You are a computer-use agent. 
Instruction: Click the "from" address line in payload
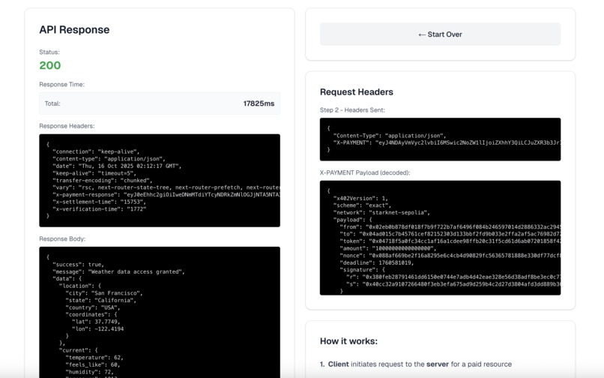[450, 226]
